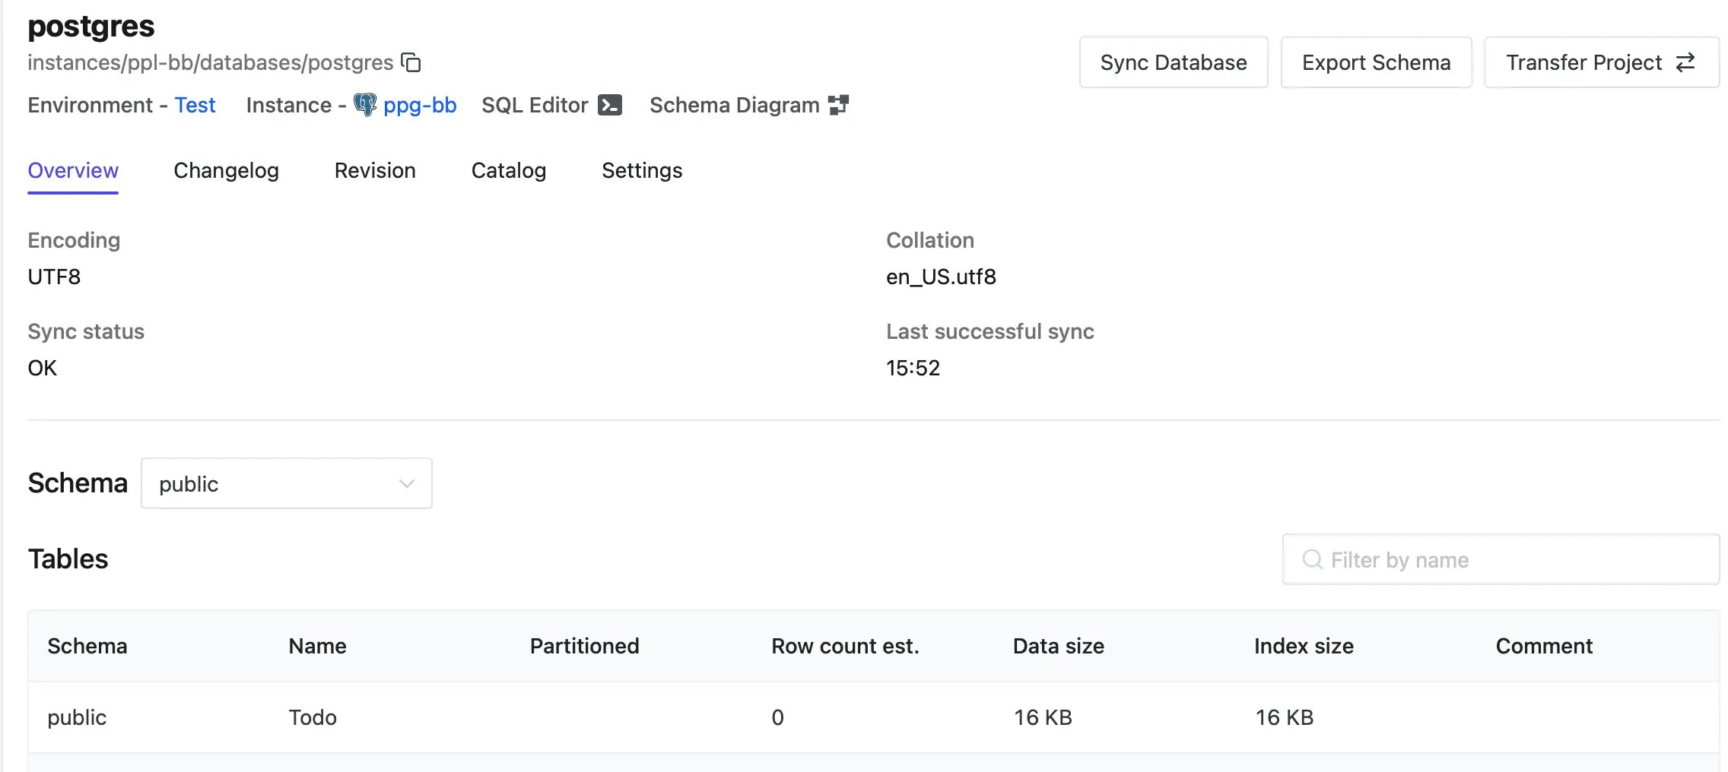
Task: Open the Revision tab
Action: click(x=374, y=170)
